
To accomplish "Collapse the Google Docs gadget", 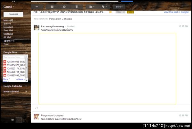I will click(26, 52).
